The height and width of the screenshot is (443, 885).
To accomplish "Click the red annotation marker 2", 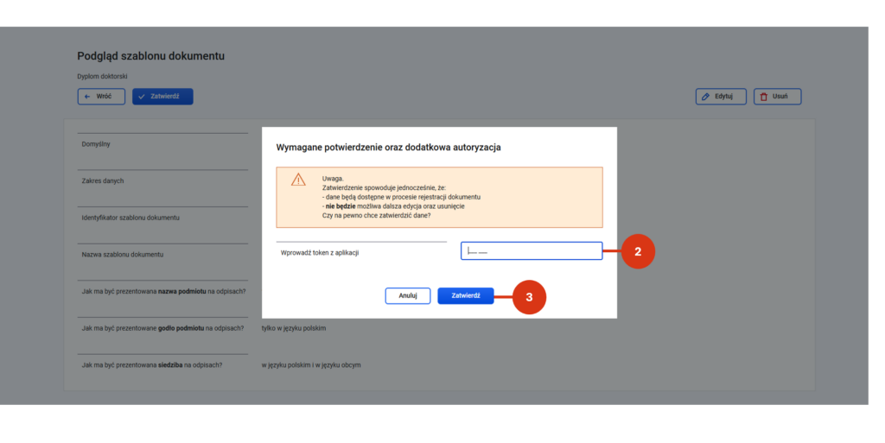I will (x=638, y=251).
